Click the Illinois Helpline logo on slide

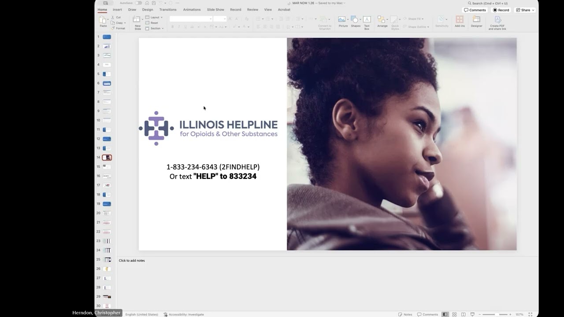click(208, 128)
